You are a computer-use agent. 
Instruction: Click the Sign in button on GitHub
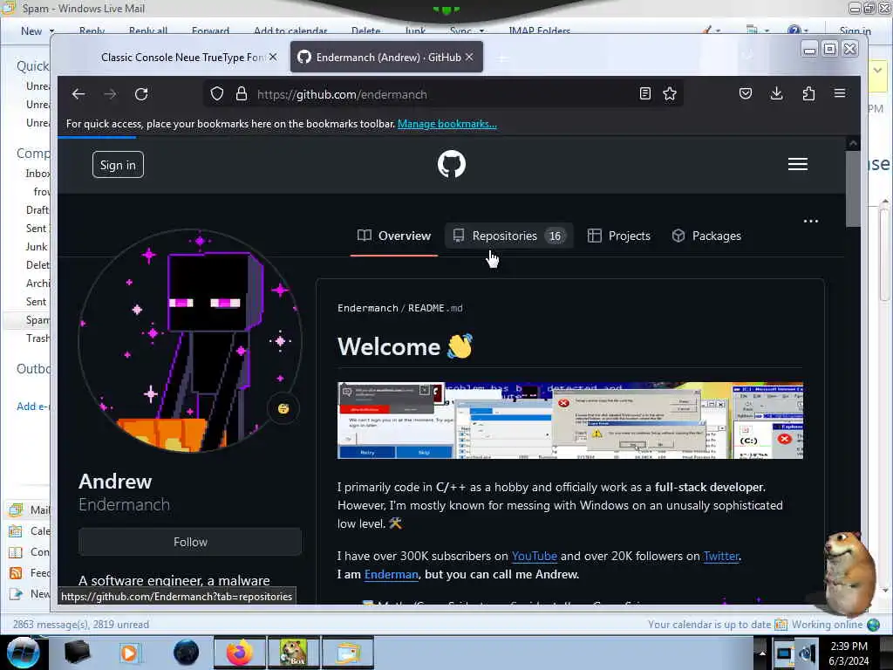point(118,165)
